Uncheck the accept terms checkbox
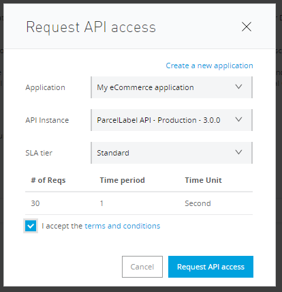 (x=31, y=226)
